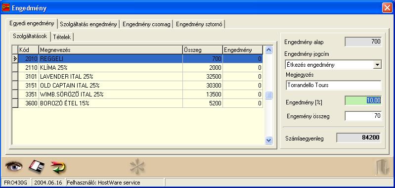Click code cell 3151
This screenshot has width=395, height=188.
pyautogui.click(x=28, y=86)
